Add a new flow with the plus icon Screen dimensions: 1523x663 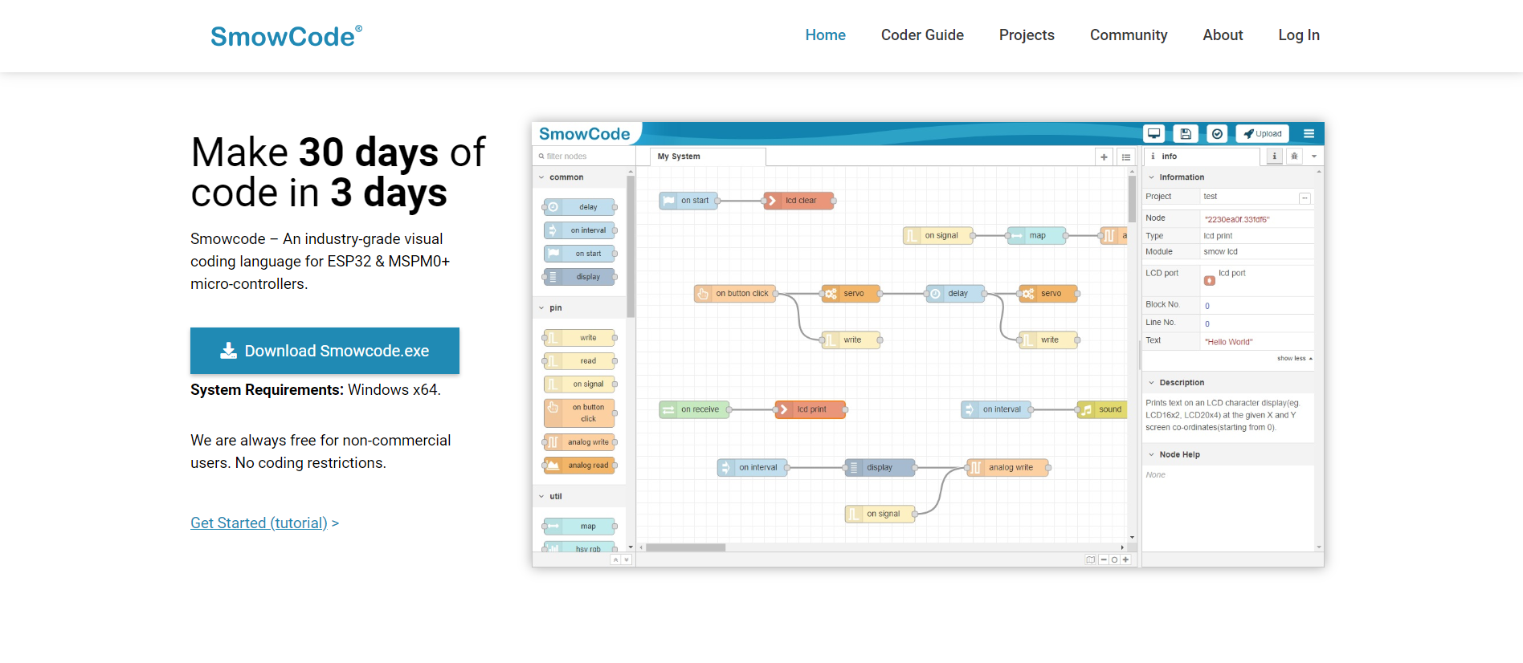(1104, 157)
